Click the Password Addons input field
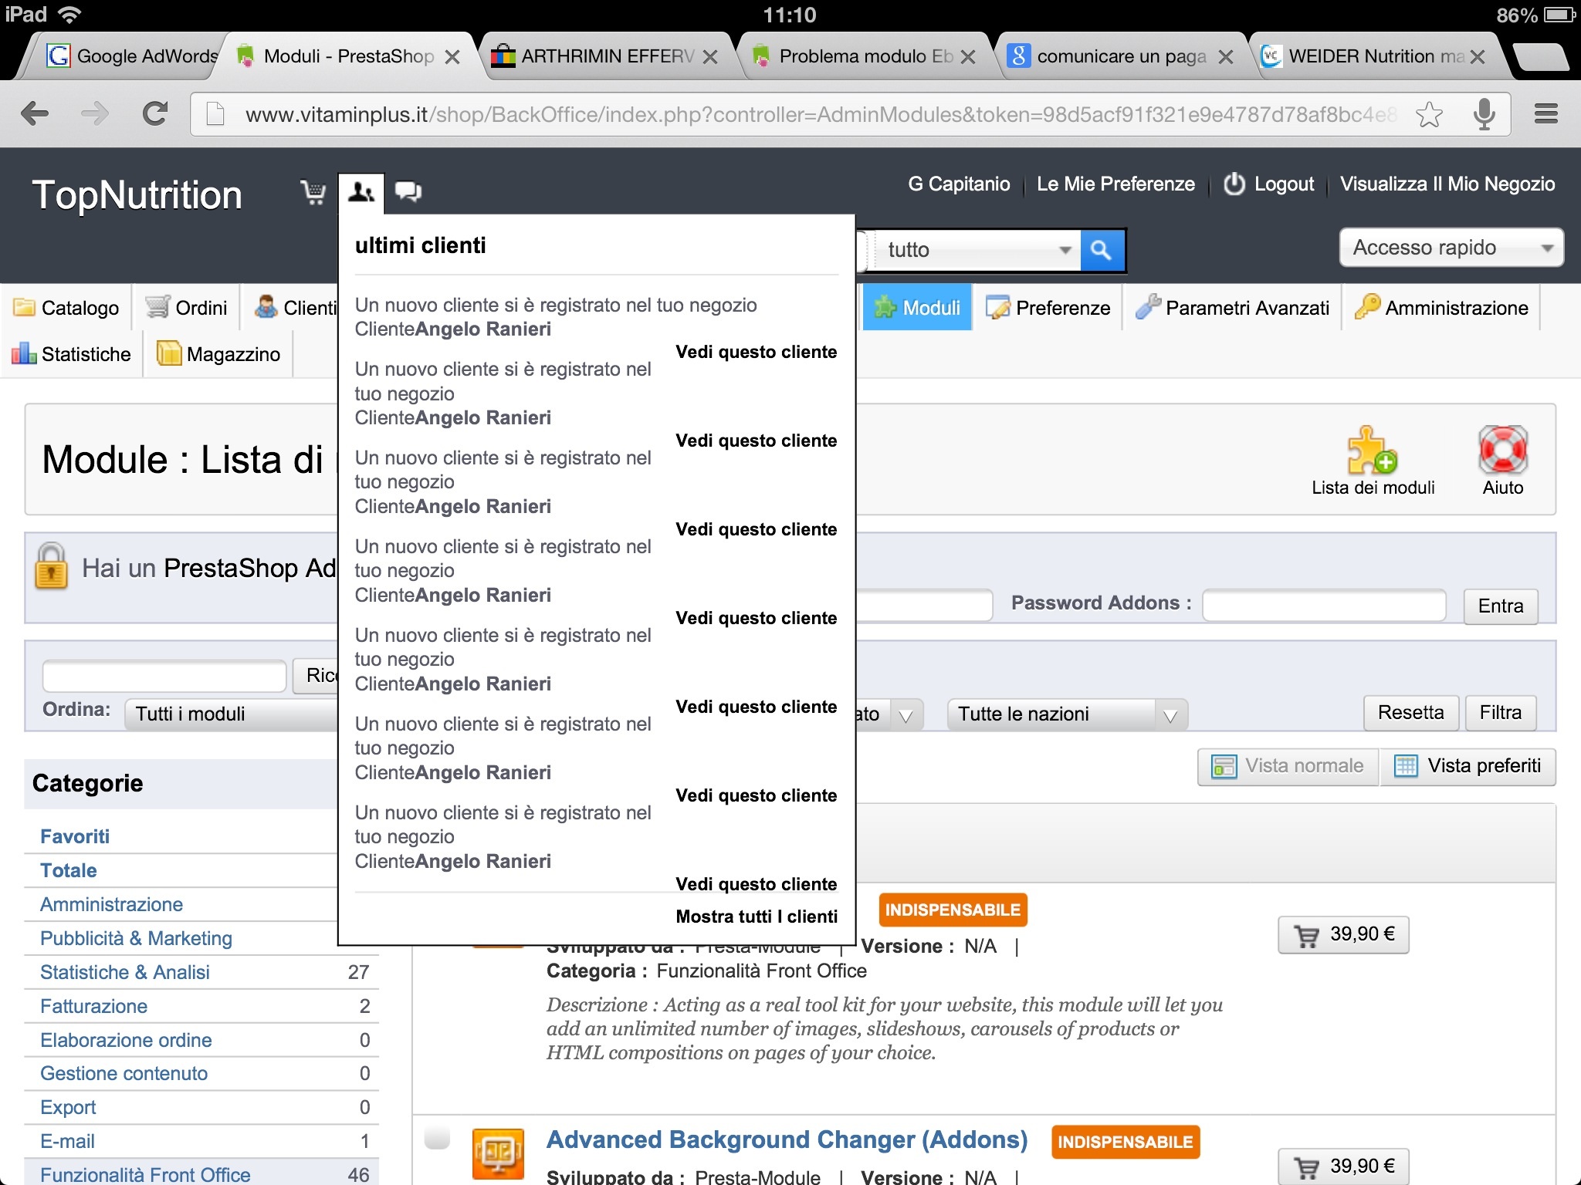The height and width of the screenshot is (1185, 1581). [1323, 605]
